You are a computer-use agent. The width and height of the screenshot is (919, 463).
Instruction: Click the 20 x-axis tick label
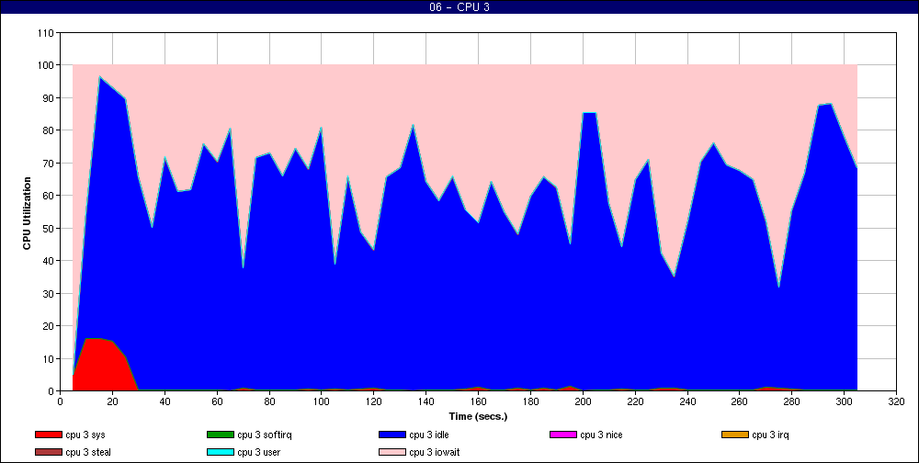coord(112,402)
